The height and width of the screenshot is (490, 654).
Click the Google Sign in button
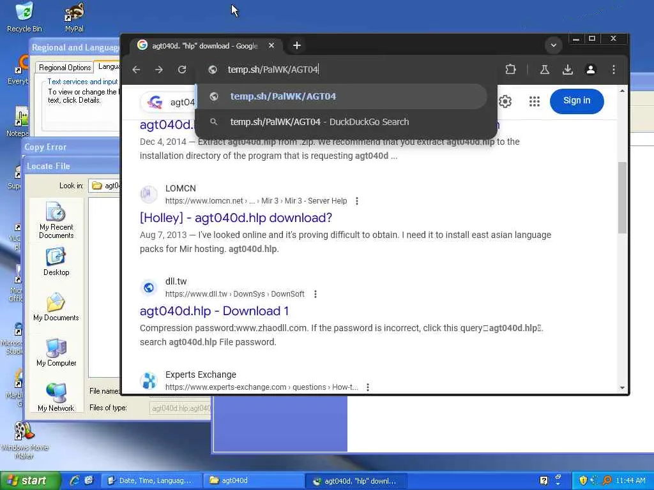577,101
